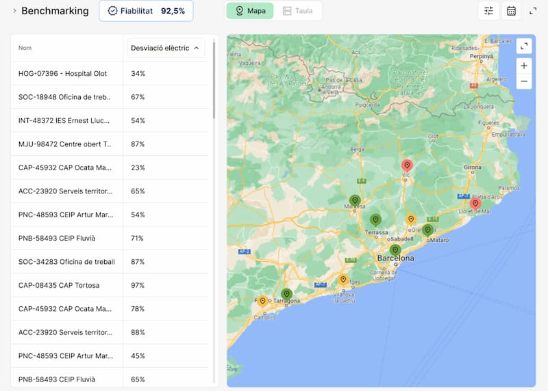The height and width of the screenshot is (391, 548).
Task: Toggle map fullscreen button
Action: 524,46
